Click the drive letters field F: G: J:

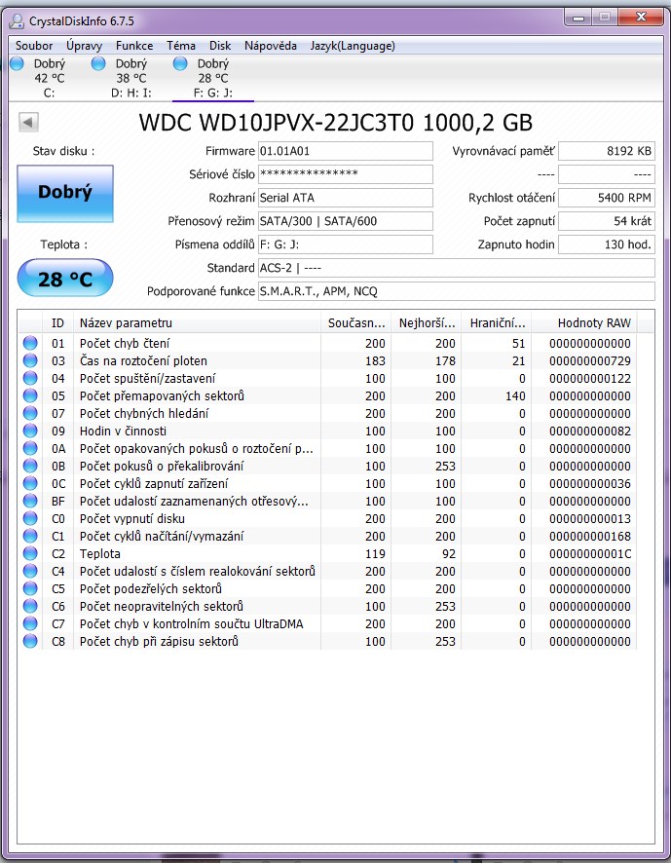pyautogui.click(x=346, y=244)
